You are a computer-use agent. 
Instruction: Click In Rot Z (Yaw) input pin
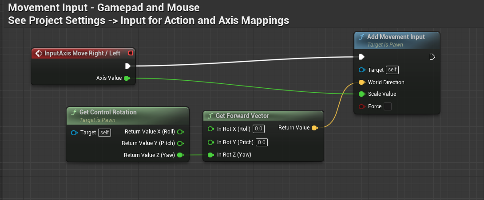pos(211,155)
